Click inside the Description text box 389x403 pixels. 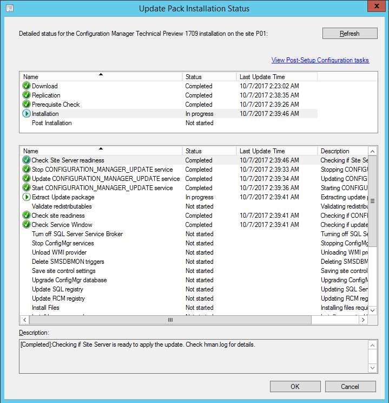tap(194, 356)
